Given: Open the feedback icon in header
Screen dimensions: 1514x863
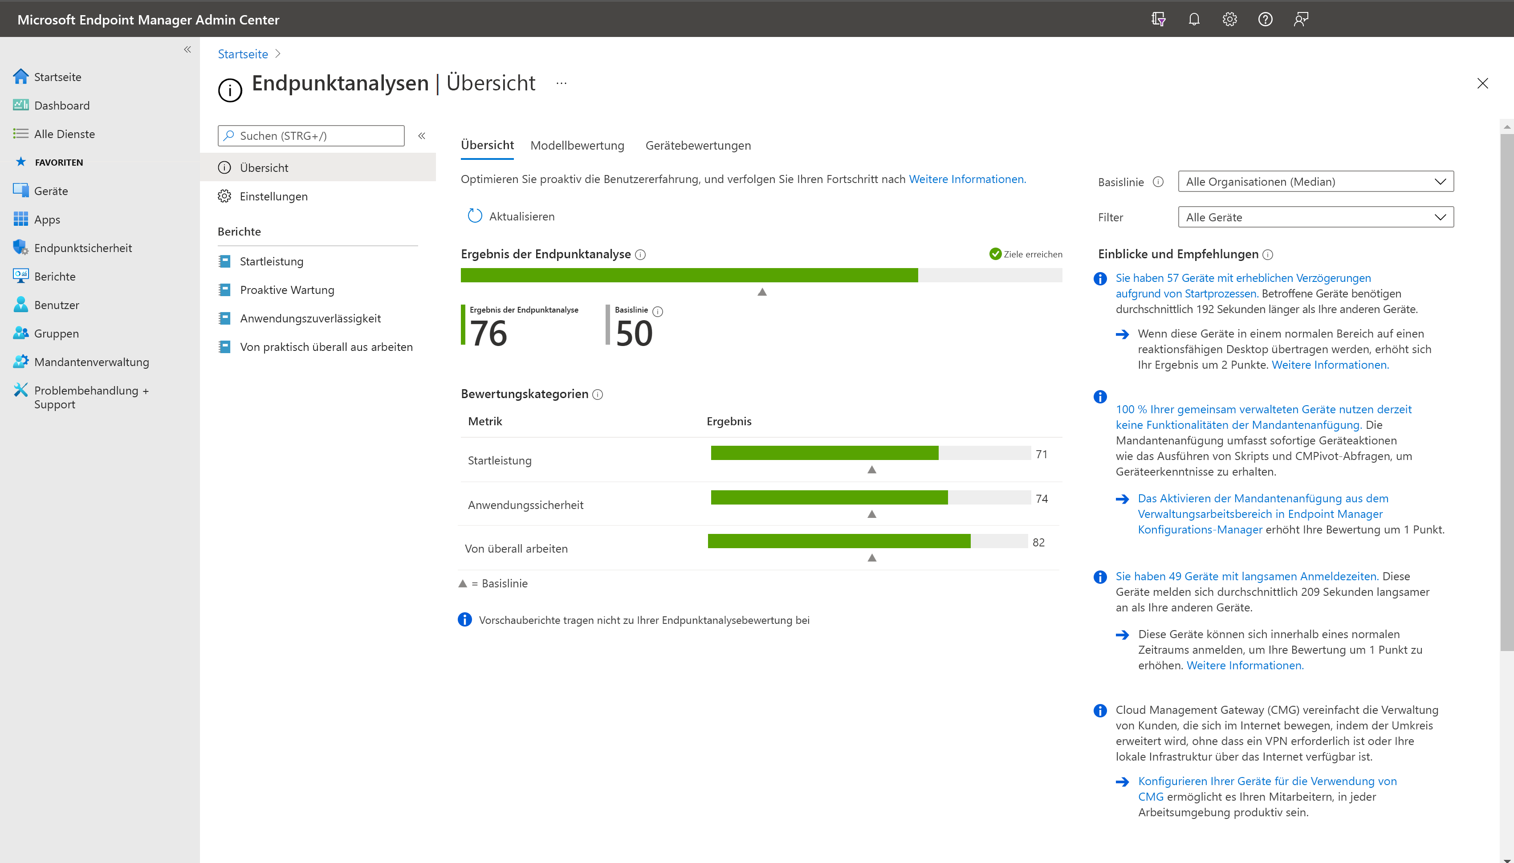Looking at the screenshot, I should (x=1300, y=20).
